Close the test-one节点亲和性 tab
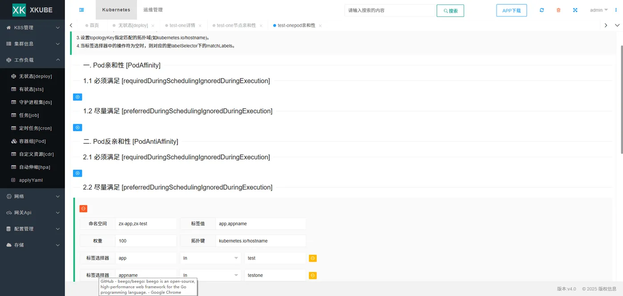Image resolution: width=623 pixels, height=296 pixels. click(x=261, y=26)
